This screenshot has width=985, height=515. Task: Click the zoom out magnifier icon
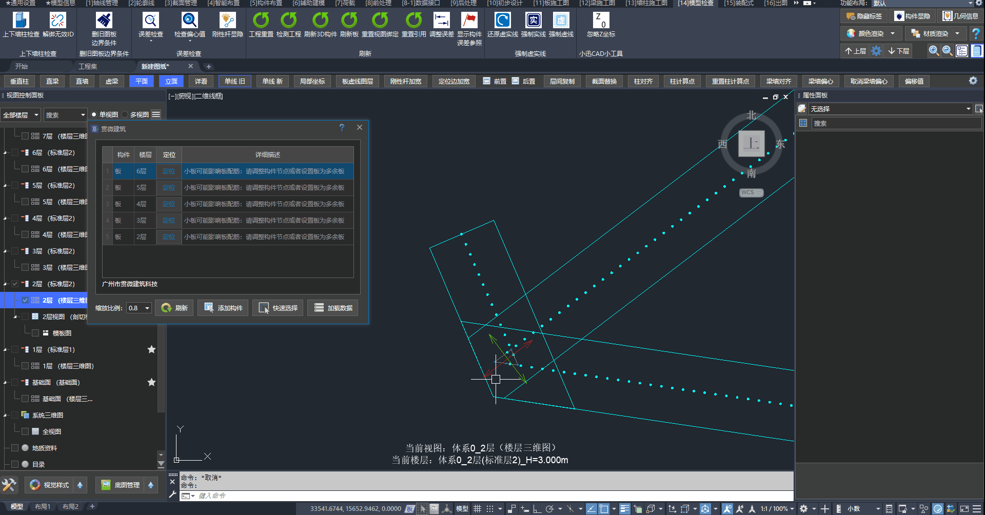pyautogui.click(x=948, y=51)
